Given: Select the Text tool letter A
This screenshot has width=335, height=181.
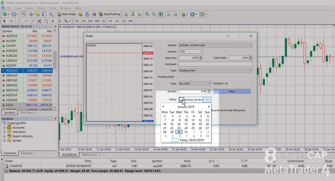Looking at the screenshot, I should (53, 21).
